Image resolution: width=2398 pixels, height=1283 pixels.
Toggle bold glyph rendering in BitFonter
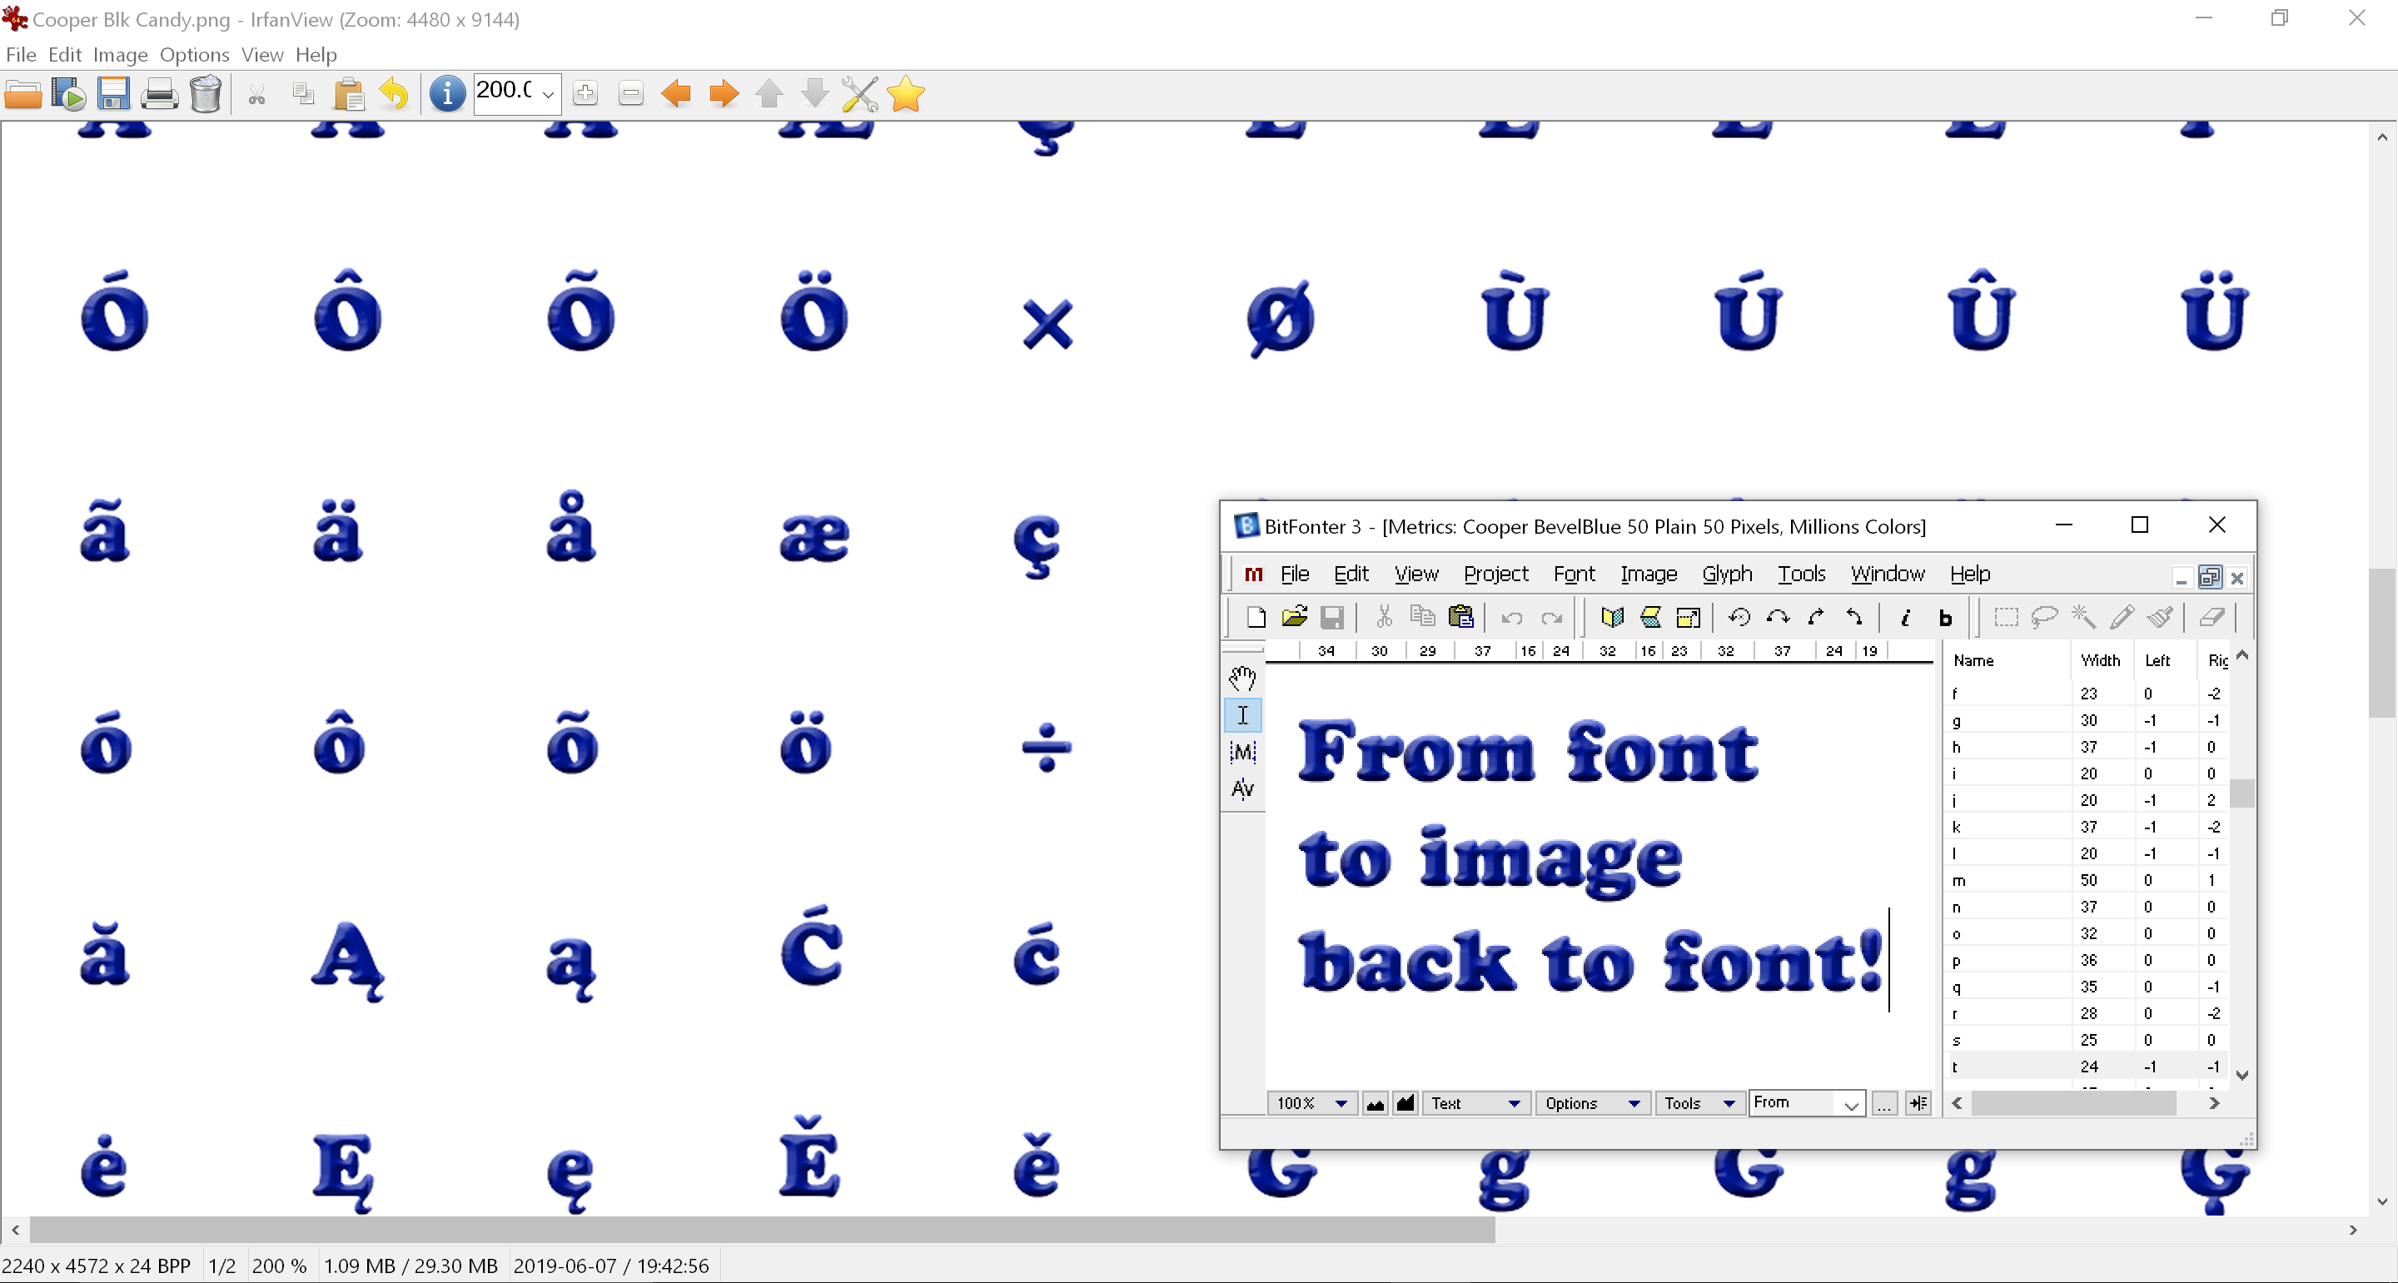1945,619
